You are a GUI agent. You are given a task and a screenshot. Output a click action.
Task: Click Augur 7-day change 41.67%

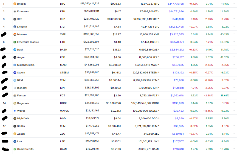point(225,57)
